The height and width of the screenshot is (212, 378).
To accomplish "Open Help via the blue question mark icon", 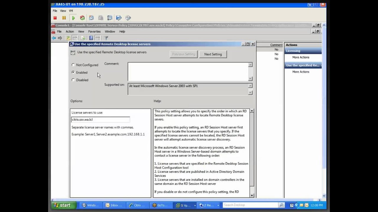I will (91, 38).
